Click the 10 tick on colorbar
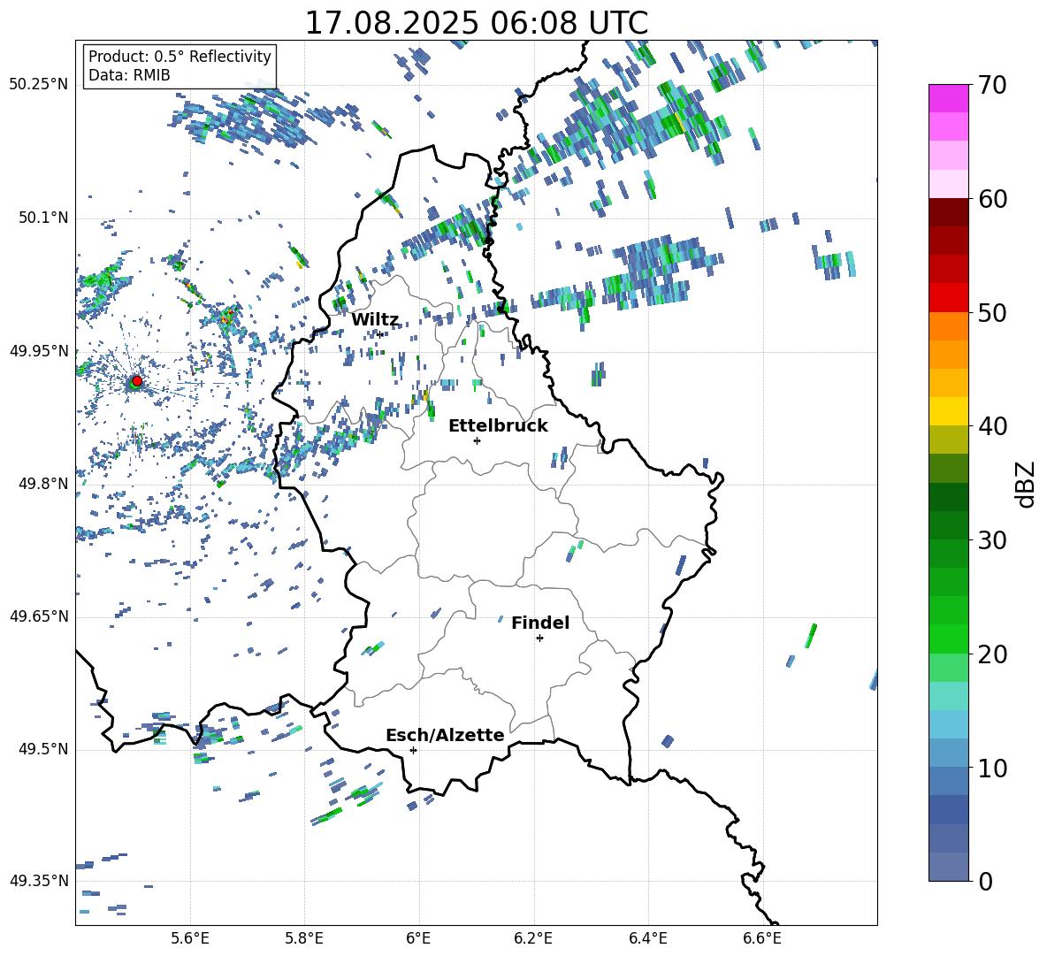This screenshot has height=956, width=1047. 992,768
